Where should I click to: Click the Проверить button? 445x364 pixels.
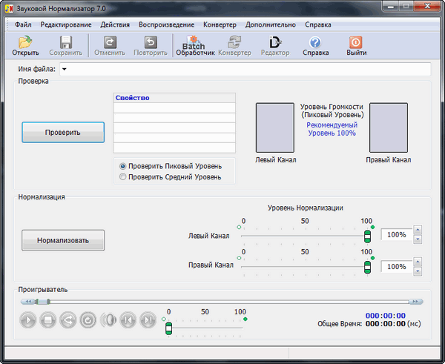[63, 133]
